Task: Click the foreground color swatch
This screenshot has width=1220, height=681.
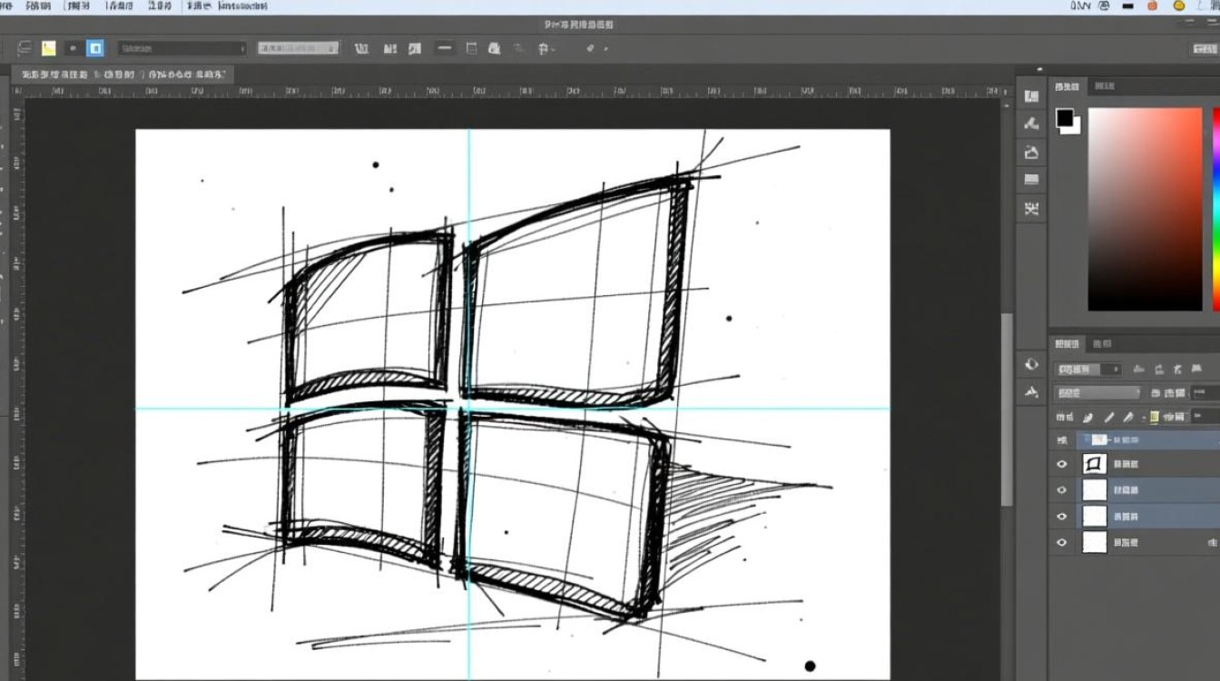Action: (1064, 119)
